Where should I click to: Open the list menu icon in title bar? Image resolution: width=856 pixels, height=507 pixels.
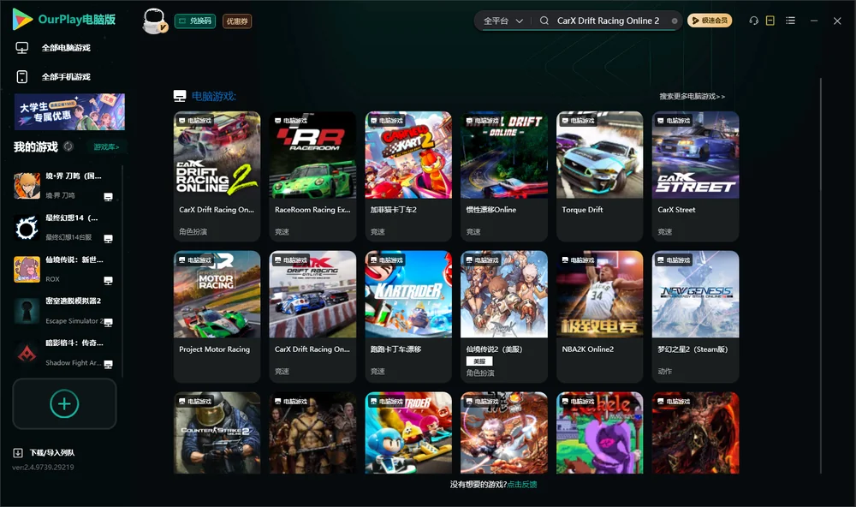point(790,21)
